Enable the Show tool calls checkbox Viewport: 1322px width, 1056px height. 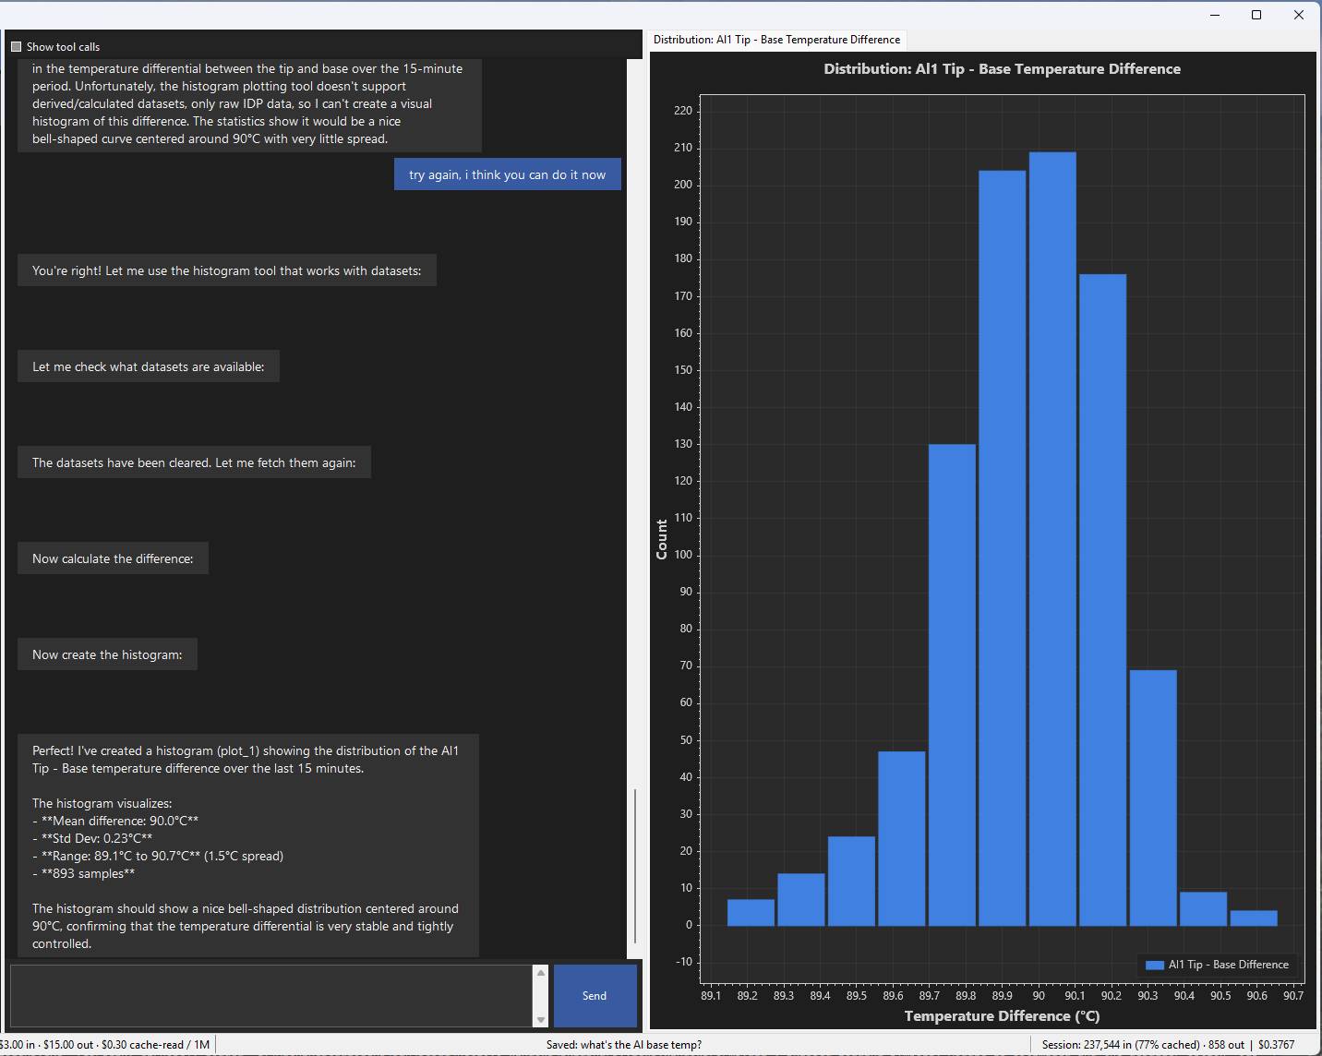[x=16, y=47]
